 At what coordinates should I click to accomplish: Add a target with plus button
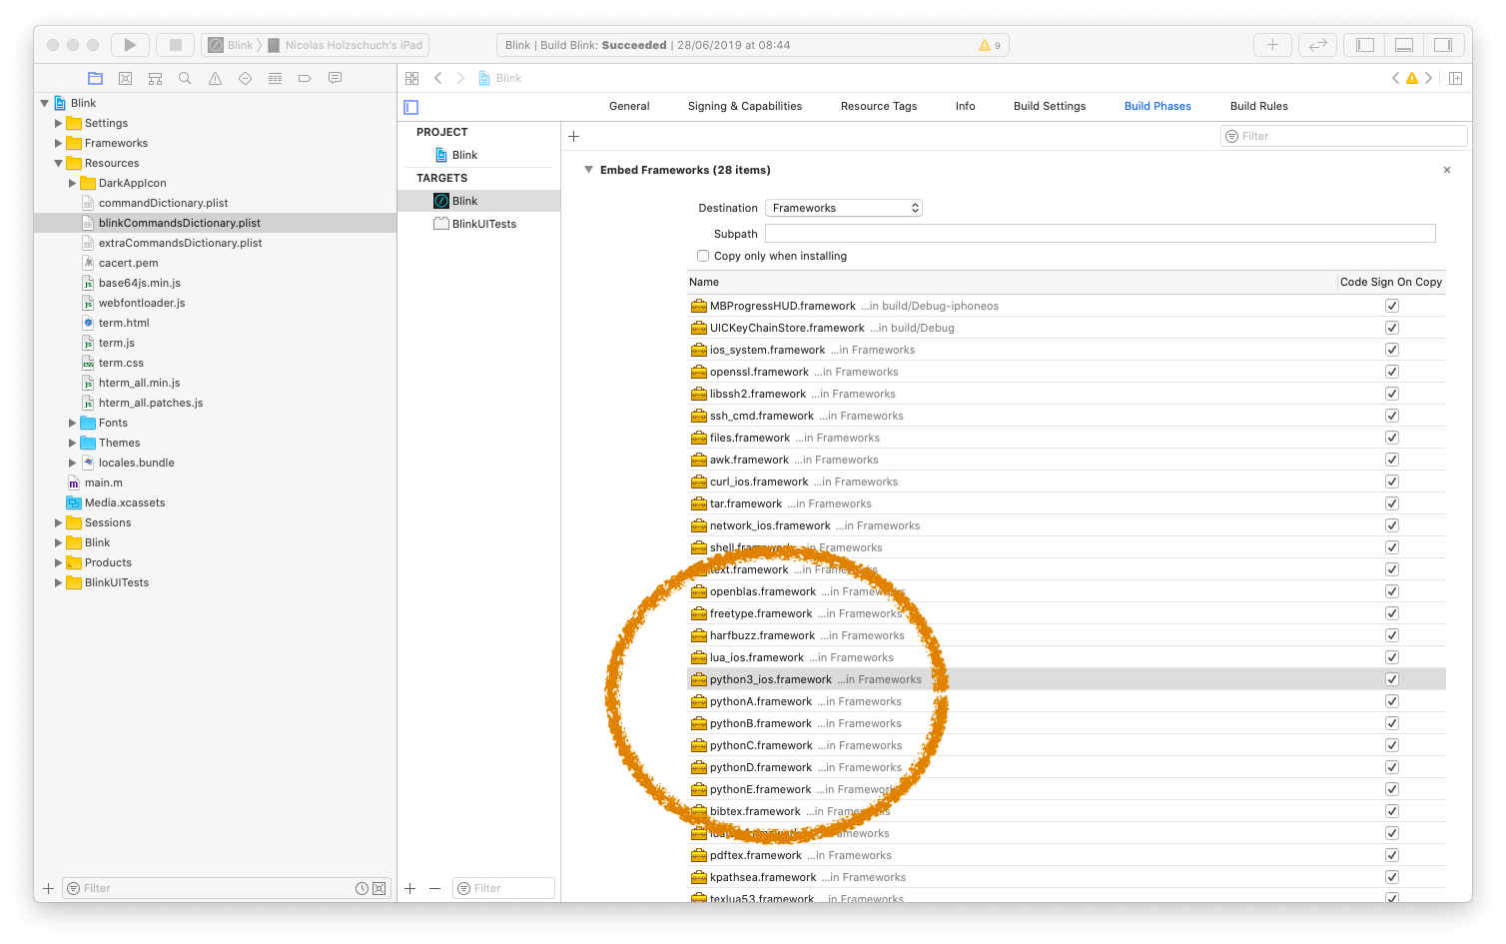click(409, 888)
